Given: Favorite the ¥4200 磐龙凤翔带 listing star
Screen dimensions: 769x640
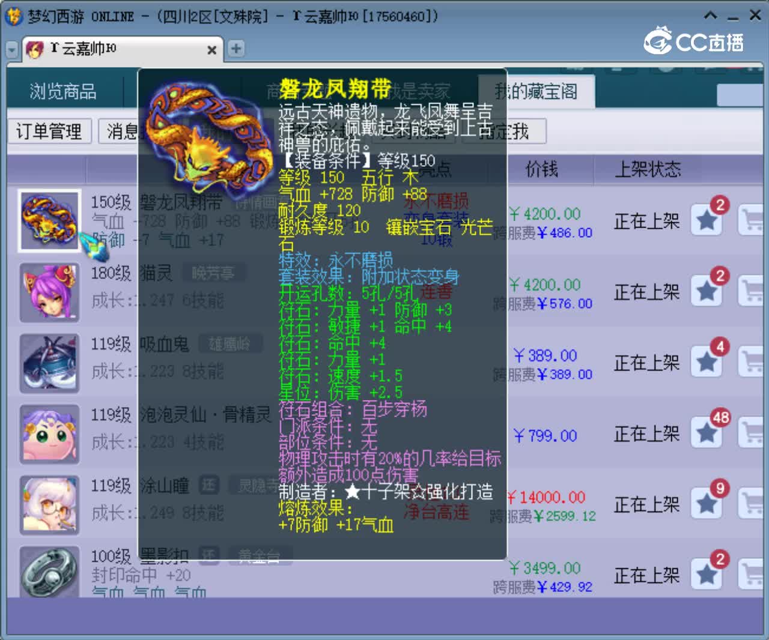Looking at the screenshot, I should [x=707, y=221].
